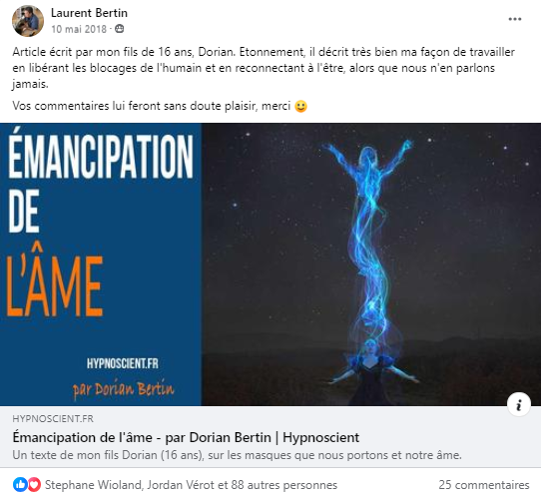Click the info icon on link preview

519,404
